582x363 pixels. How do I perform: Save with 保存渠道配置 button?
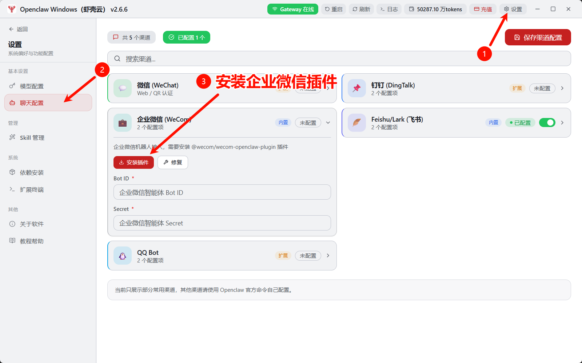tap(538, 37)
